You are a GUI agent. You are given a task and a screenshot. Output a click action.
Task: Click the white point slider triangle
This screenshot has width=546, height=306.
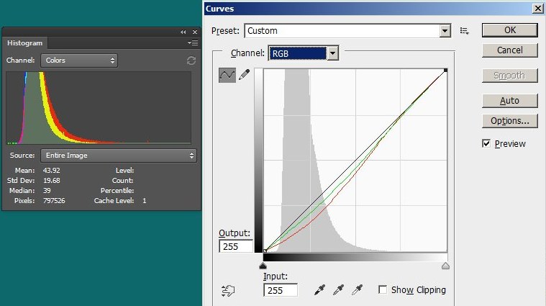[445, 266]
